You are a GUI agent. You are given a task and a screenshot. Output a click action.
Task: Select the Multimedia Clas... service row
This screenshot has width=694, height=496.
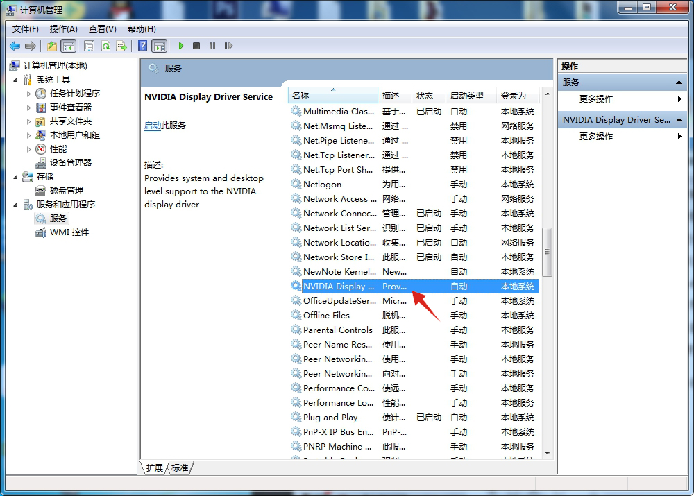(x=414, y=112)
